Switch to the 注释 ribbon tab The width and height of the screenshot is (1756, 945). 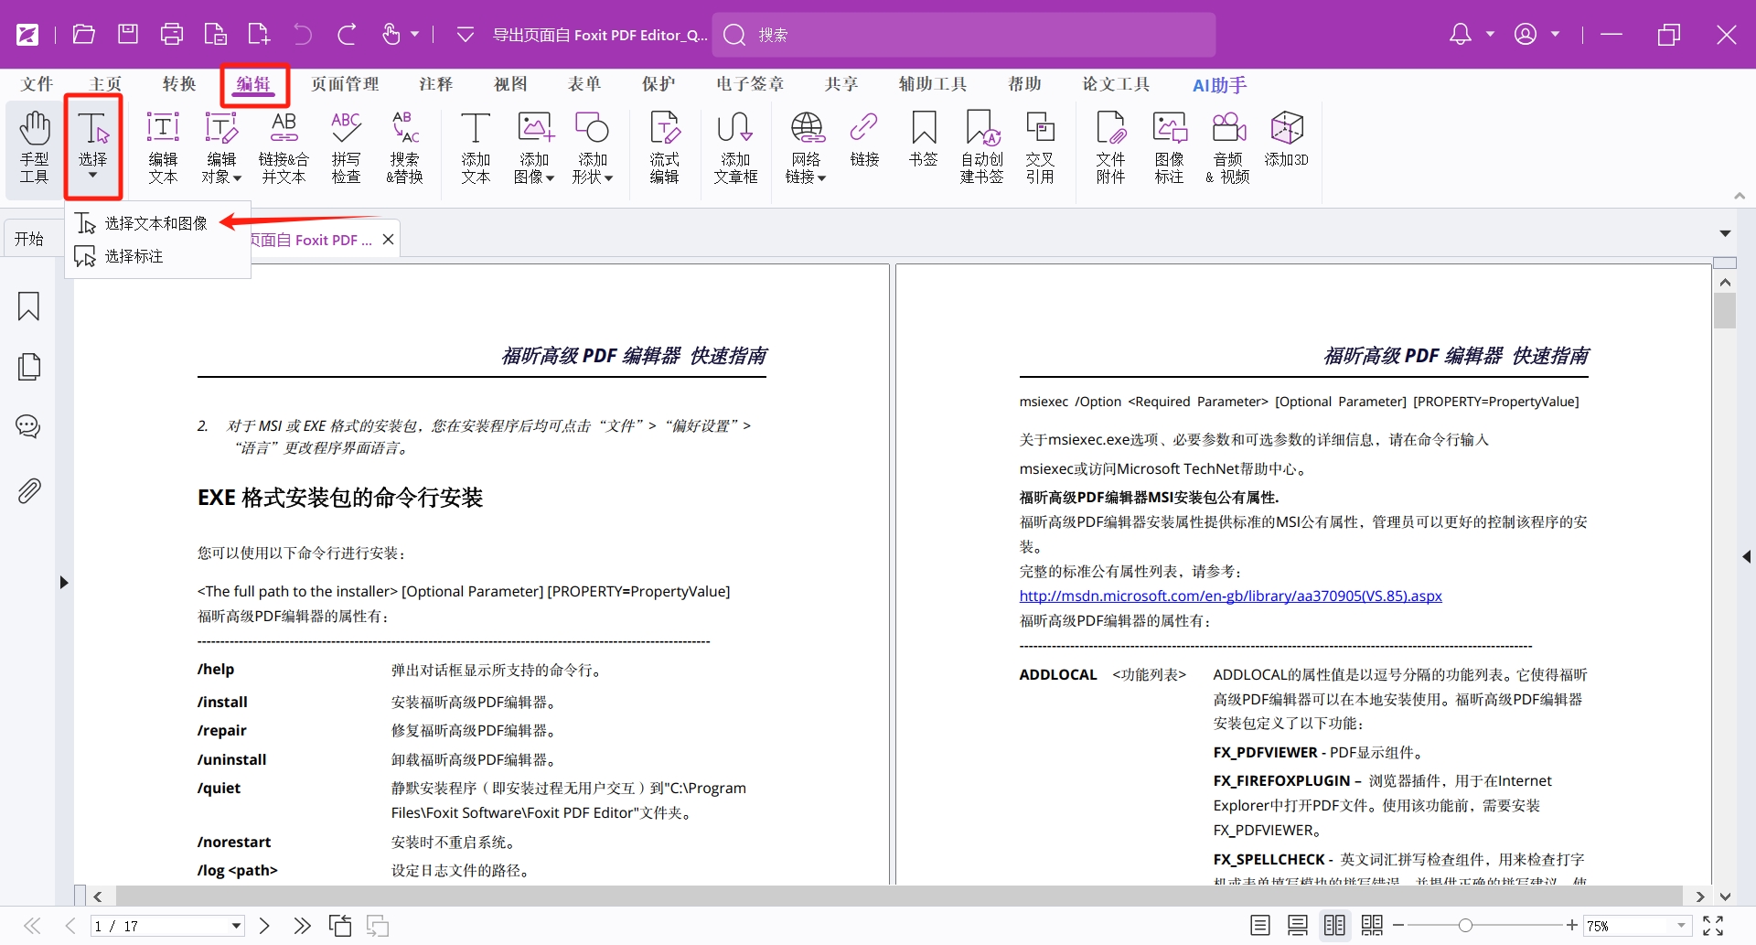(436, 84)
